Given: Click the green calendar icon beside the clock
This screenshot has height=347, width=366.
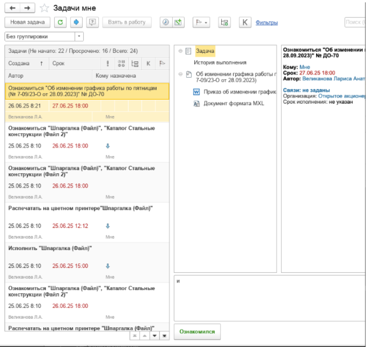Looking at the screenshot, I should [178, 22].
